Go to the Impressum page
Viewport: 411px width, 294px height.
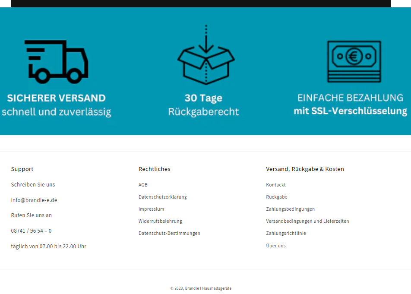pos(151,209)
